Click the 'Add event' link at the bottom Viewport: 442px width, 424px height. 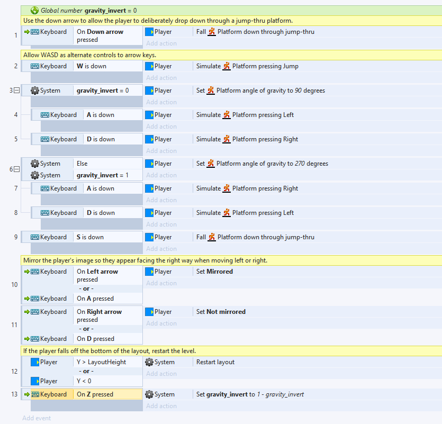(x=37, y=418)
